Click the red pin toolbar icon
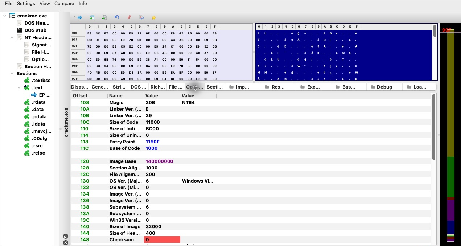Image resolution: width=461 pixels, height=246 pixels. pos(129,17)
